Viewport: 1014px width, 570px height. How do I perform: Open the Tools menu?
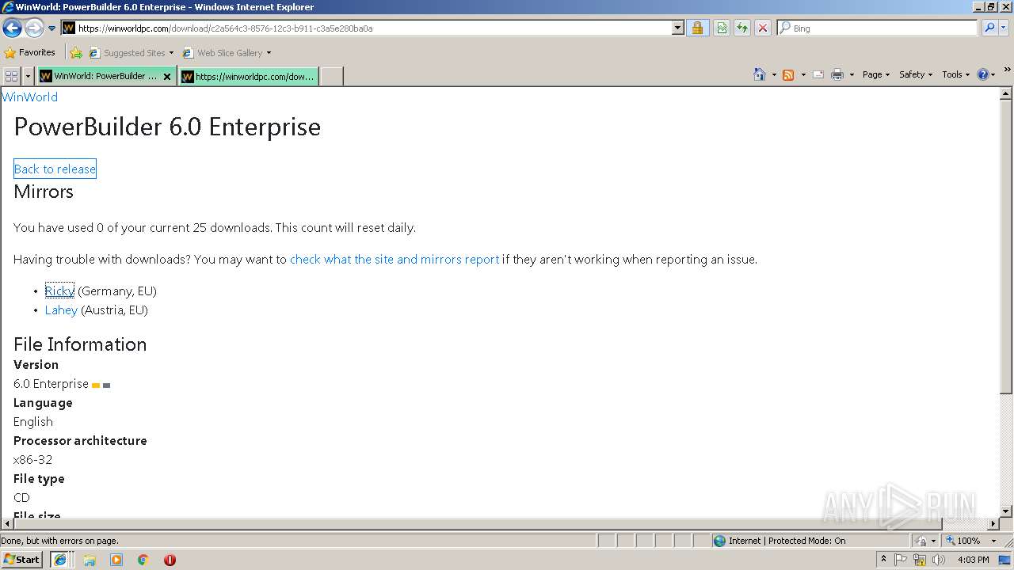pos(955,74)
